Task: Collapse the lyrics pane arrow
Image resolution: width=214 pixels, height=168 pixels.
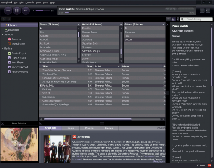Action: tap(168, 24)
